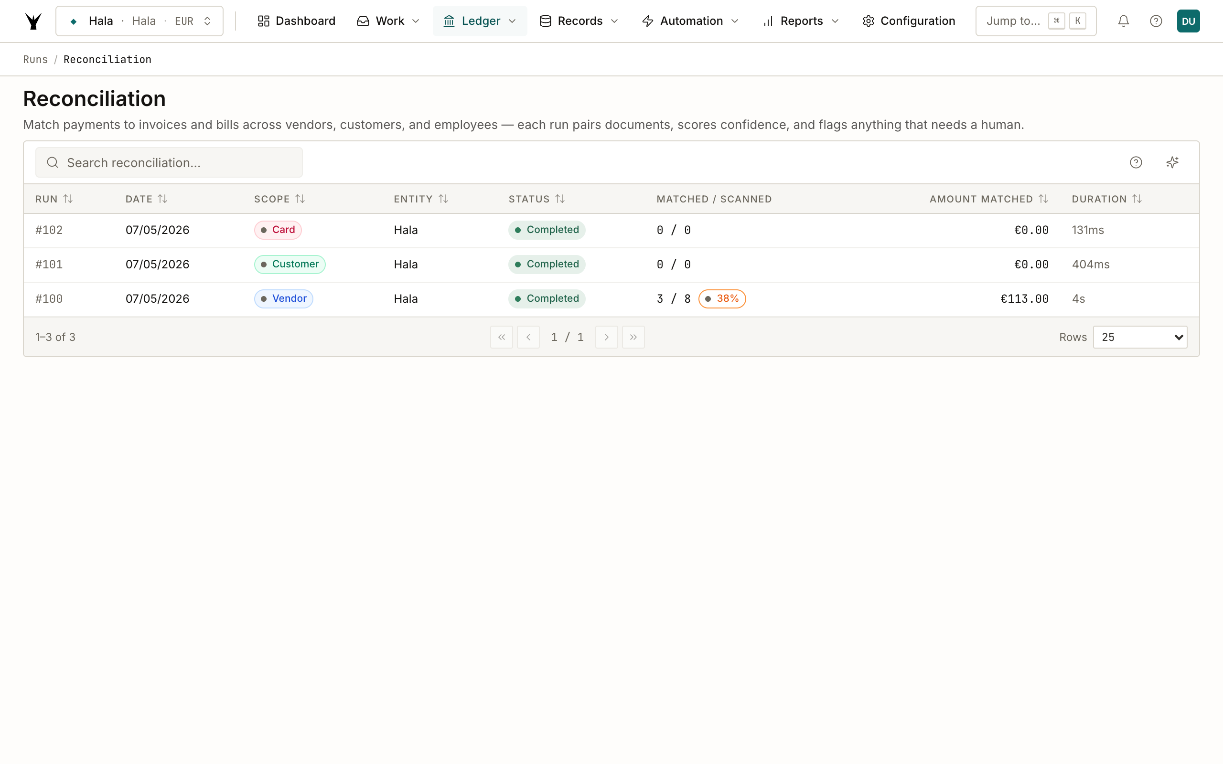Click the Dashboard grid icon

tap(263, 21)
